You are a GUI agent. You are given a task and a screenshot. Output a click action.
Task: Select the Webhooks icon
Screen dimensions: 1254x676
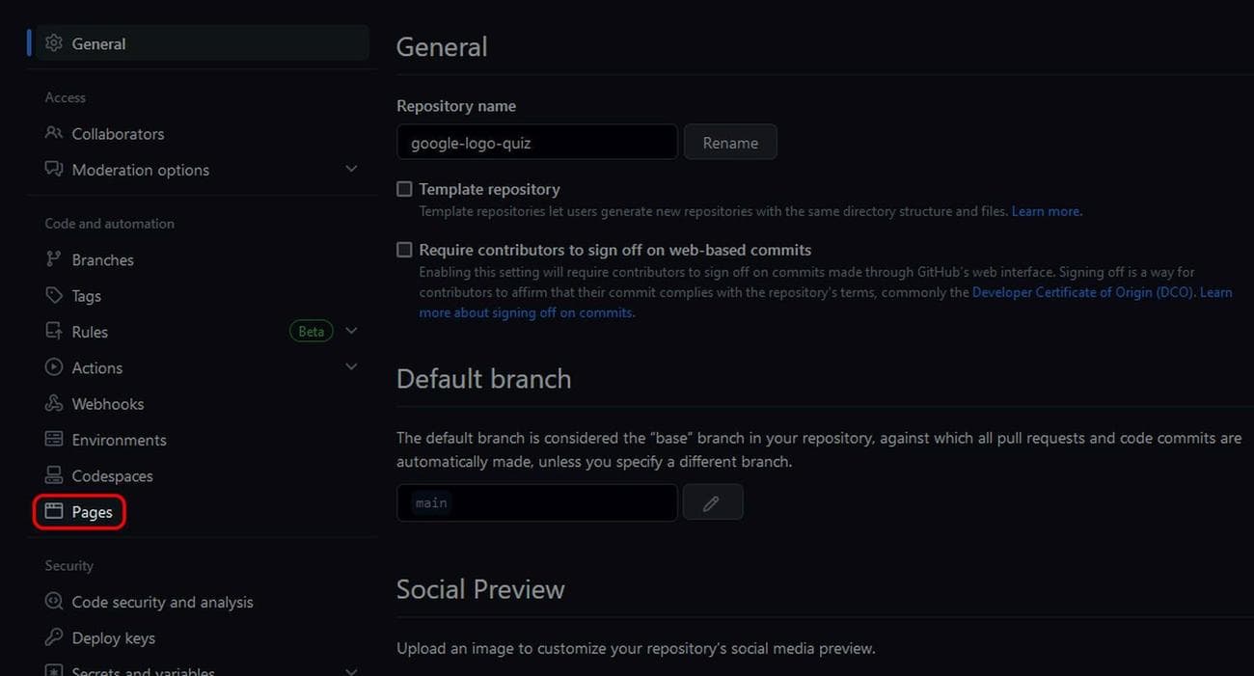(x=53, y=403)
